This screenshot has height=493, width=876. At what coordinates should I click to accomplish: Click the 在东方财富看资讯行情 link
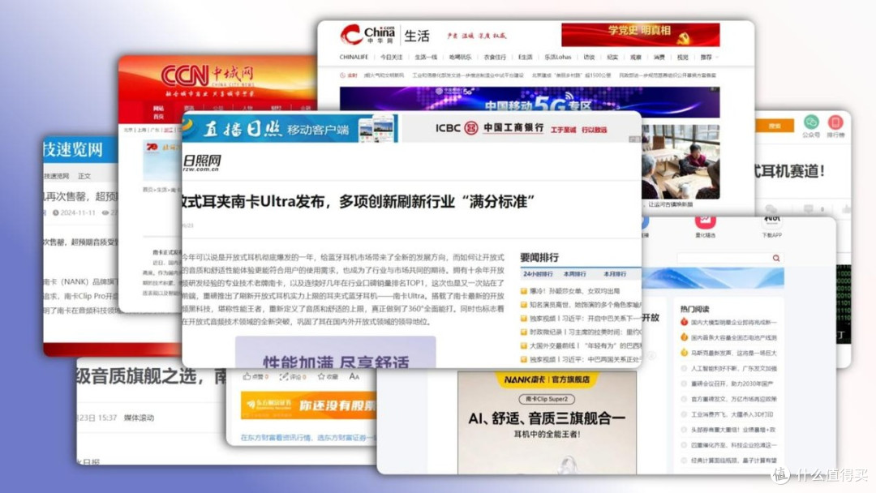pos(308,438)
